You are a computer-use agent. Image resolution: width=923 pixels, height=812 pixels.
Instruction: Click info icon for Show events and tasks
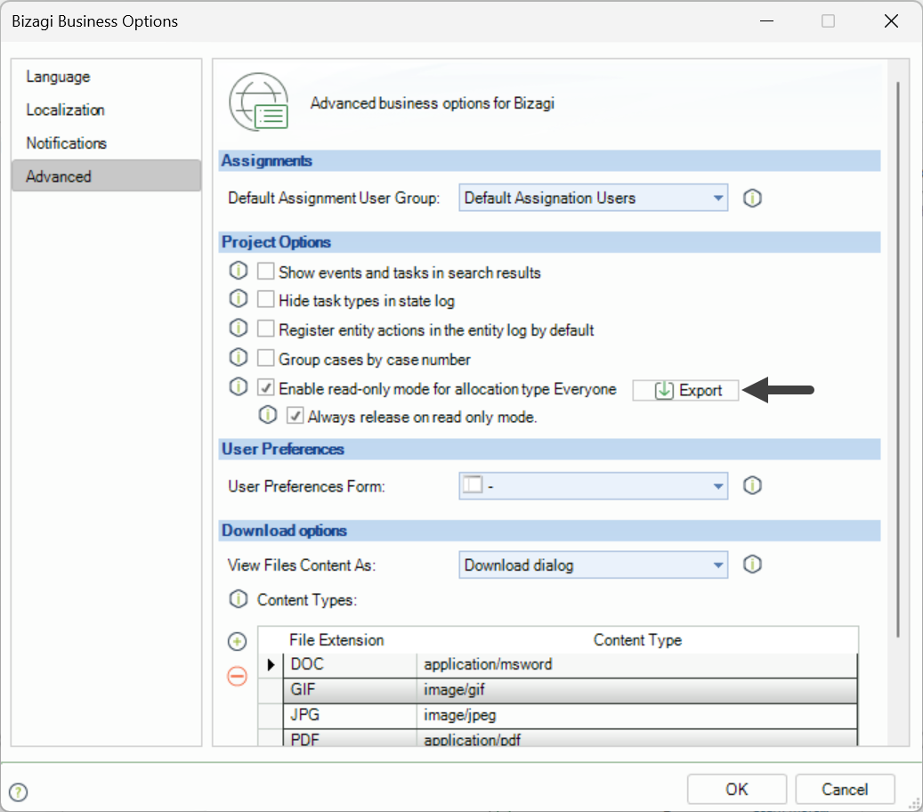pyautogui.click(x=238, y=272)
